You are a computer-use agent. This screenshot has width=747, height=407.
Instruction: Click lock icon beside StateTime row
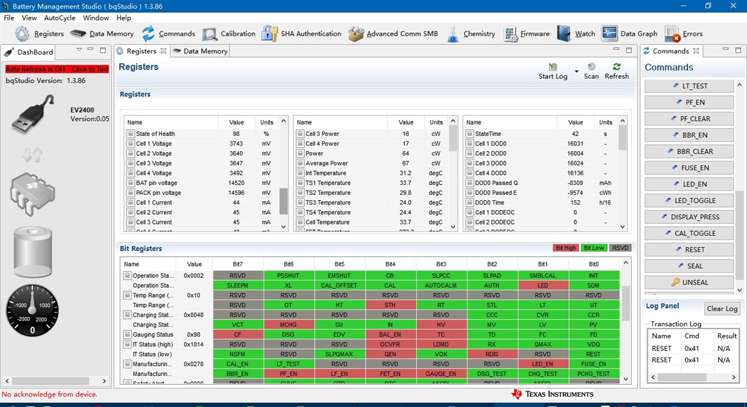[x=469, y=133]
